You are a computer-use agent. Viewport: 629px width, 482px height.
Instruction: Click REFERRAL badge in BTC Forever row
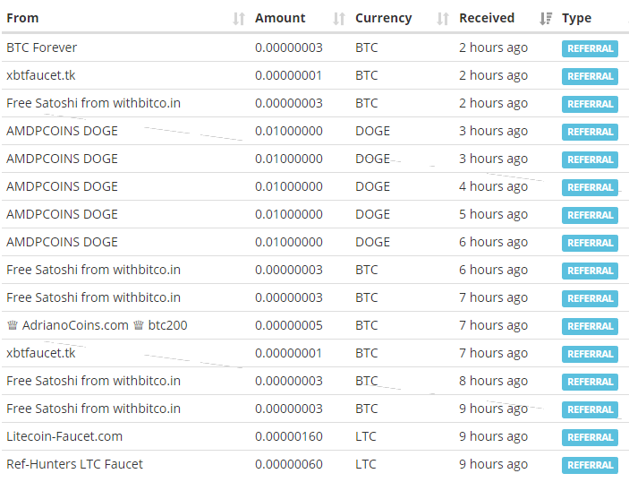pos(590,48)
